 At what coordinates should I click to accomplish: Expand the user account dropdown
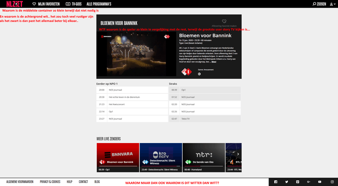[333, 4]
